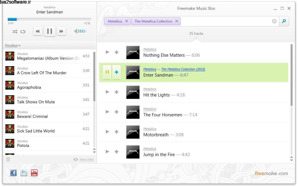Play Nothing Else Matters track
The image size is (298, 187).
click(x=108, y=52)
